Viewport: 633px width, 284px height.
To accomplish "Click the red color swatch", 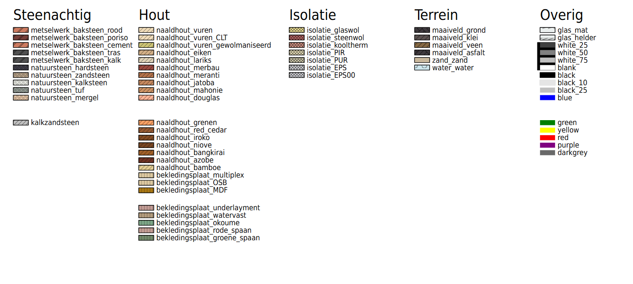I will [x=548, y=137].
